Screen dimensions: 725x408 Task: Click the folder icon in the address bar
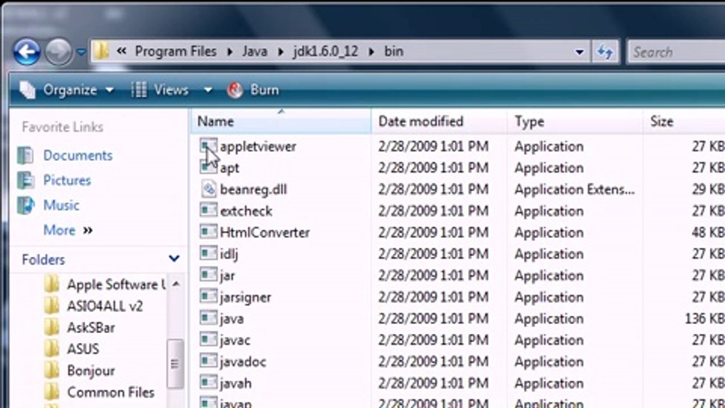tap(101, 52)
